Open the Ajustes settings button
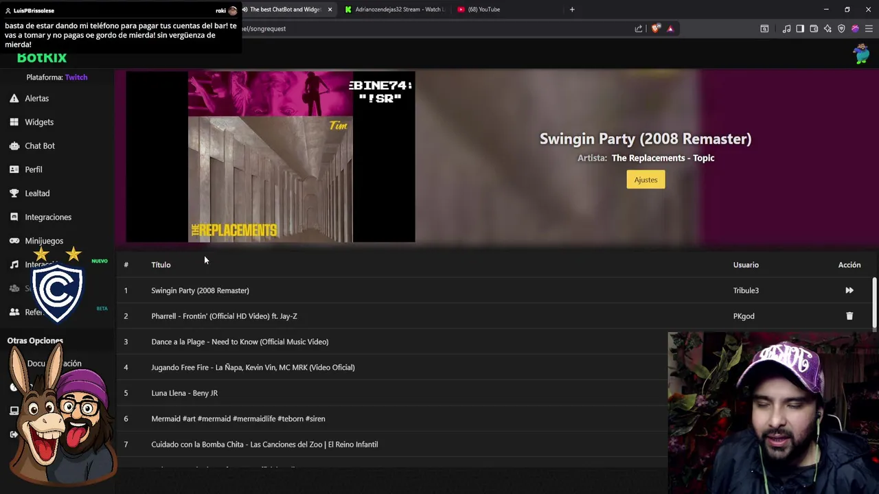Screen dimensions: 879x494 point(646,180)
